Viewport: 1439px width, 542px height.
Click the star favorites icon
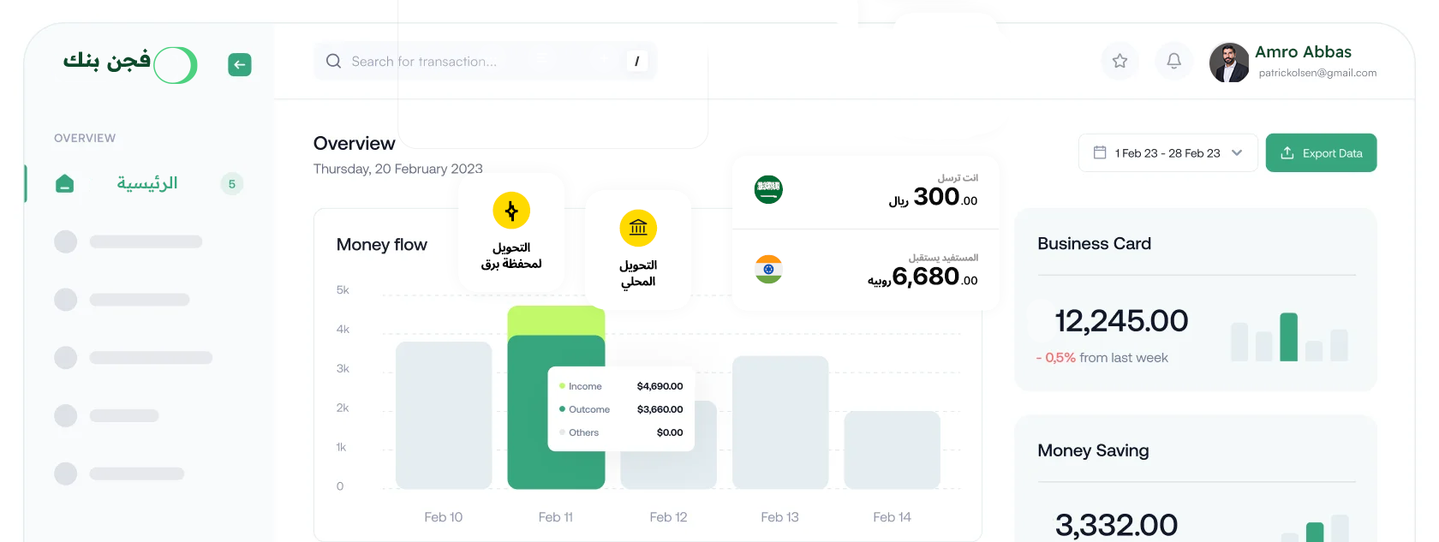[1120, 61]
